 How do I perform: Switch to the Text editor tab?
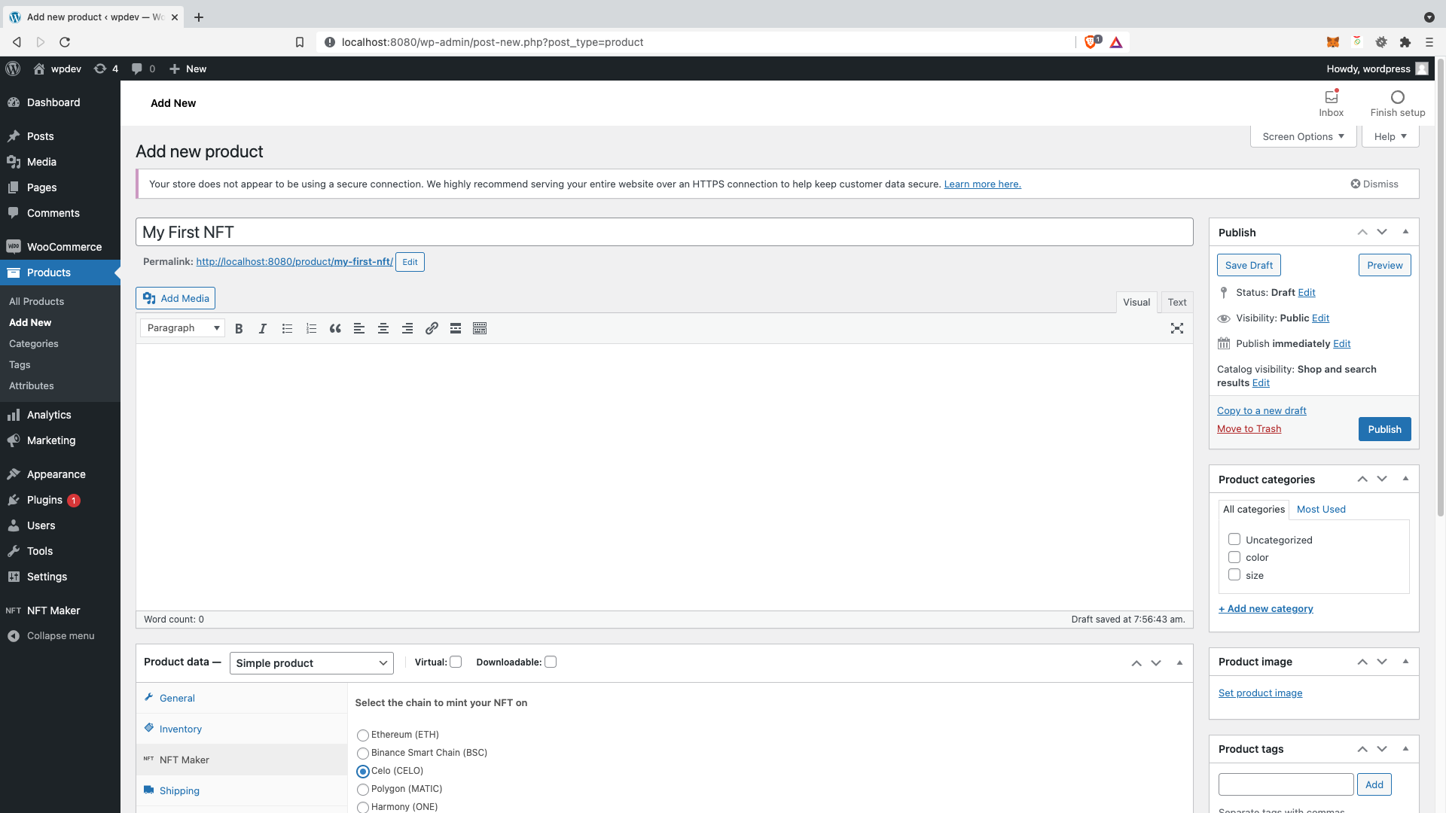pyautogui.click(x=1177, y=302)
